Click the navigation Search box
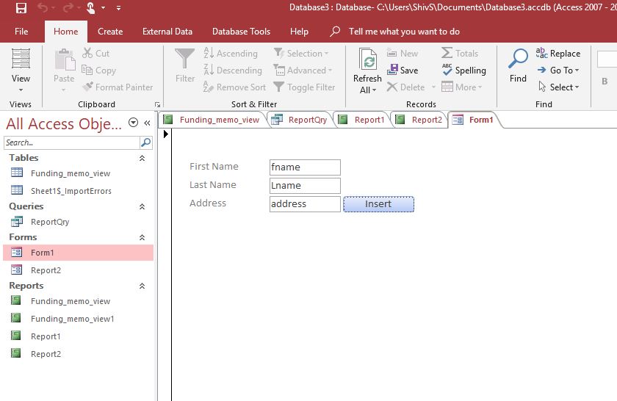This screenshot has height=401, width=617. tap(72, 142)
